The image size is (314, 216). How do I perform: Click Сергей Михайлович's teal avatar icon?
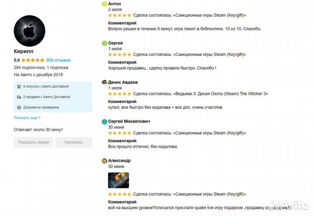click(x=104, y=122)
